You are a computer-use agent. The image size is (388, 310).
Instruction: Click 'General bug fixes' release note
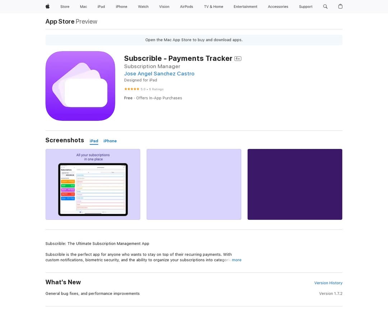click(93, 294)
